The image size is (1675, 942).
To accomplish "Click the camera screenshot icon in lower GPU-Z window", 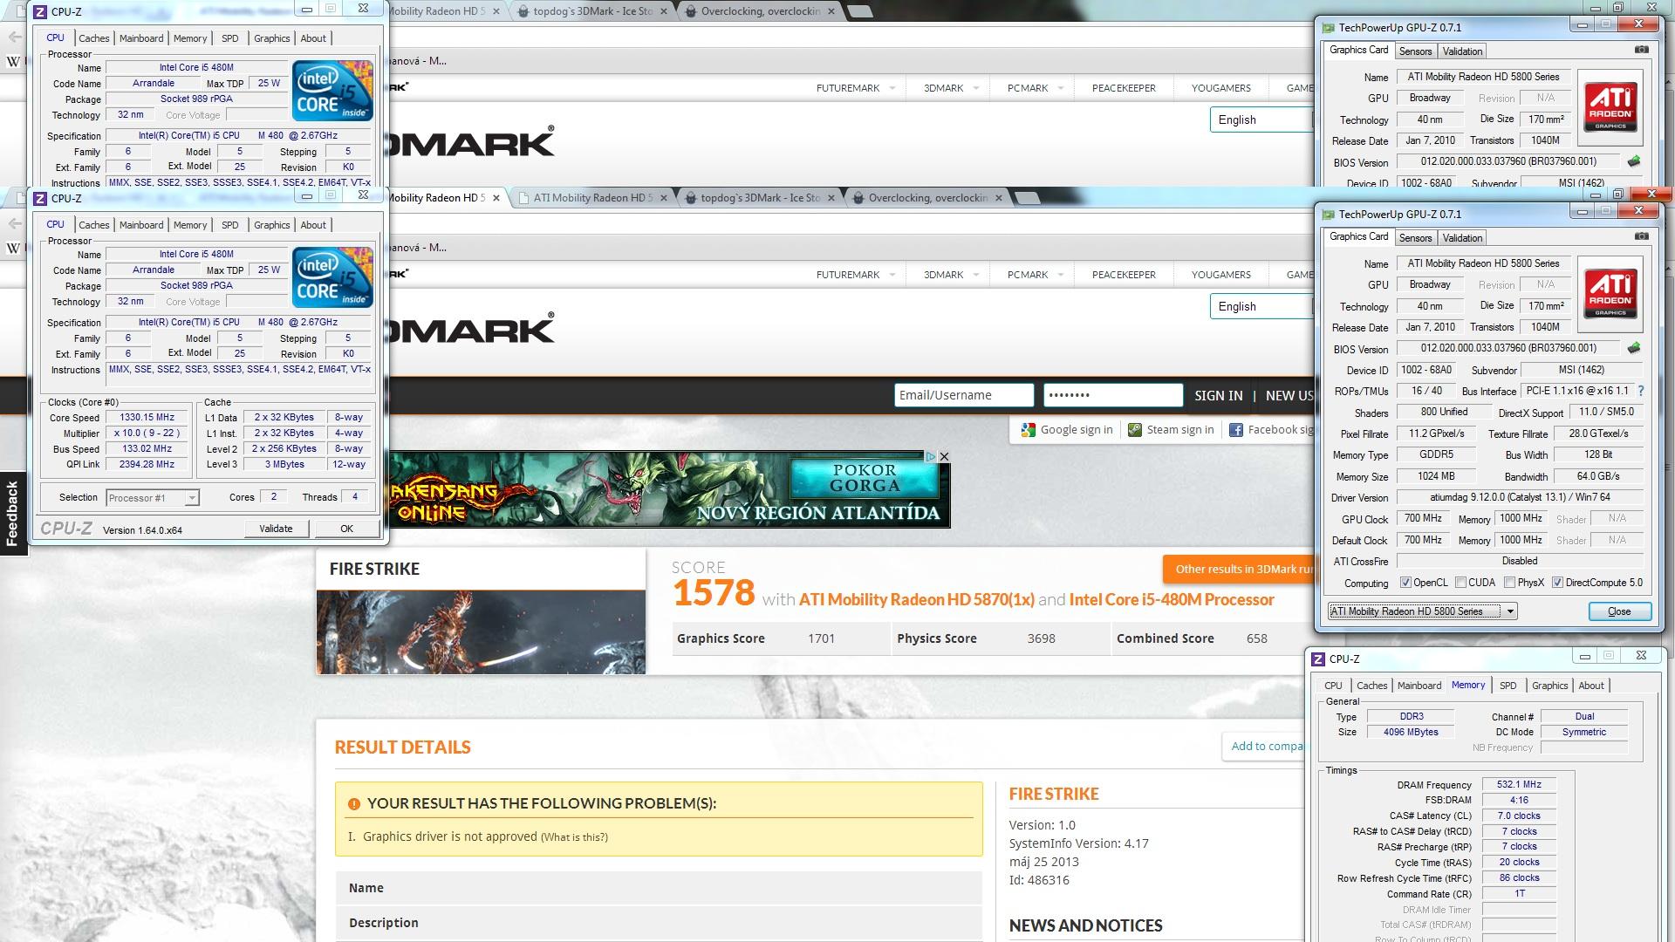I will [x=1641, y=236].
